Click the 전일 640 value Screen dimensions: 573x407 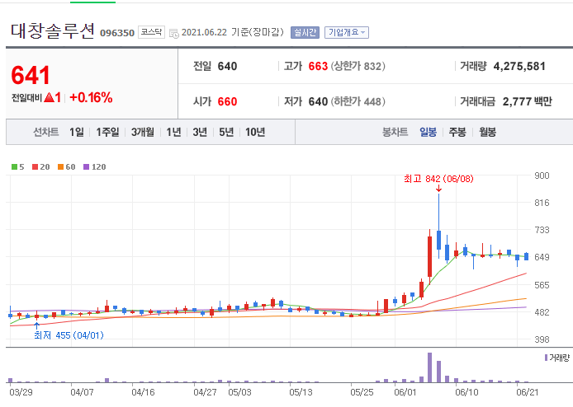[x=227, y=67]
